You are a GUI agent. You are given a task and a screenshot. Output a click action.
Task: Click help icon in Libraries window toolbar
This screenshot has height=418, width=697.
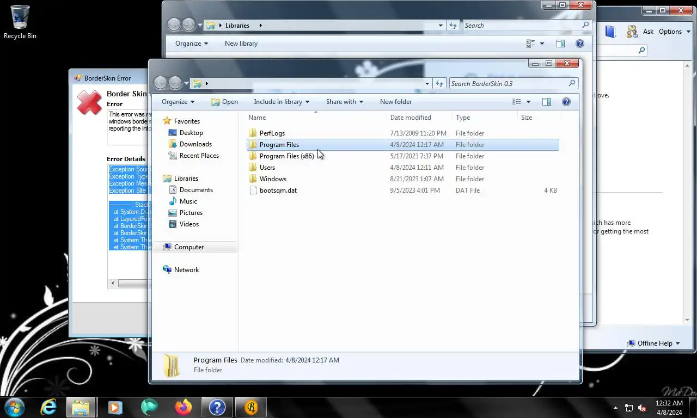click(x=580, y=44)
